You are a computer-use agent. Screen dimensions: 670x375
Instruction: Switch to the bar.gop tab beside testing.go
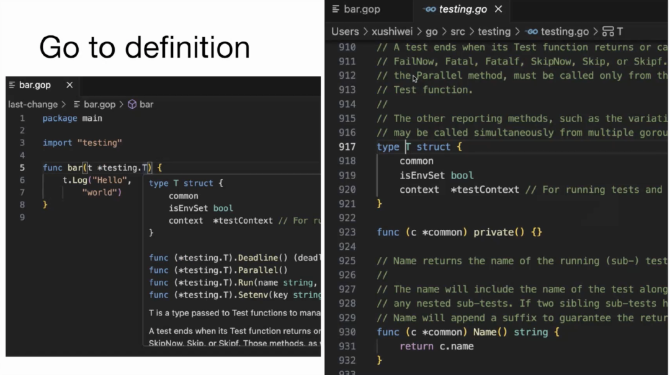(362, 9)
